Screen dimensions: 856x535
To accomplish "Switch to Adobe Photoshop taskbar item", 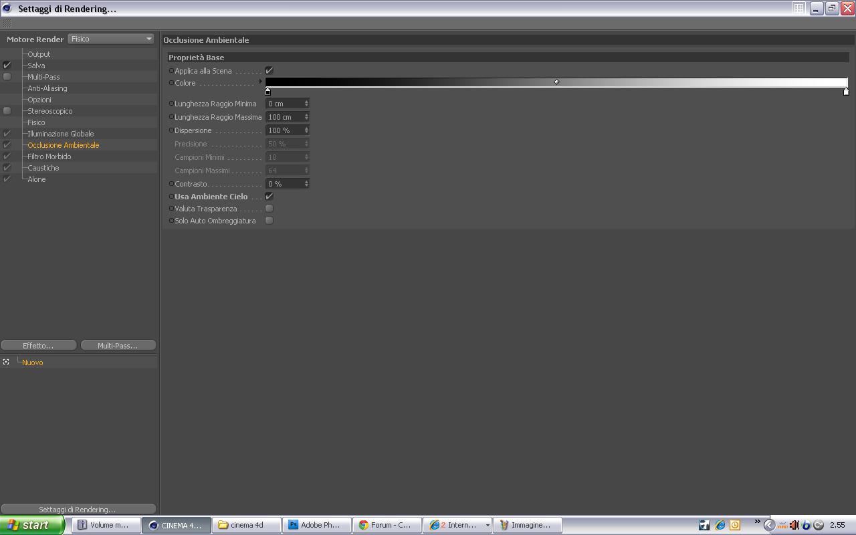I will click(x=316, y=525).
